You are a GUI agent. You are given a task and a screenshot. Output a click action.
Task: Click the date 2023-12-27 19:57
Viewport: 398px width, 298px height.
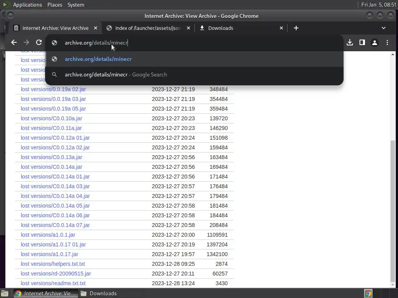pos(173,254)
